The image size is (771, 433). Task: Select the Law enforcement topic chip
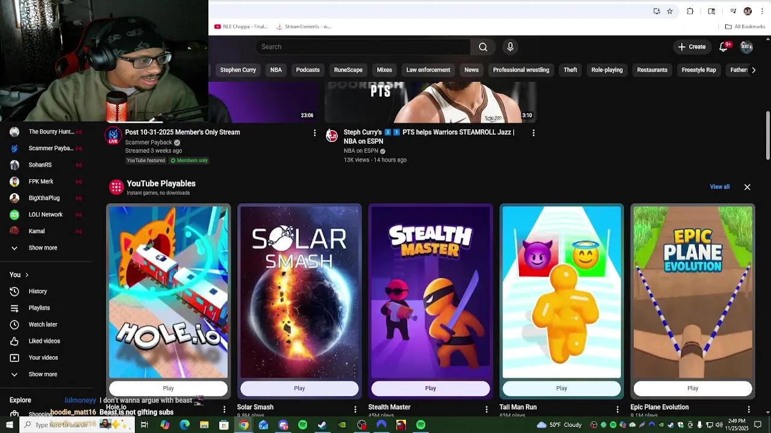click(x=428, y=70)
